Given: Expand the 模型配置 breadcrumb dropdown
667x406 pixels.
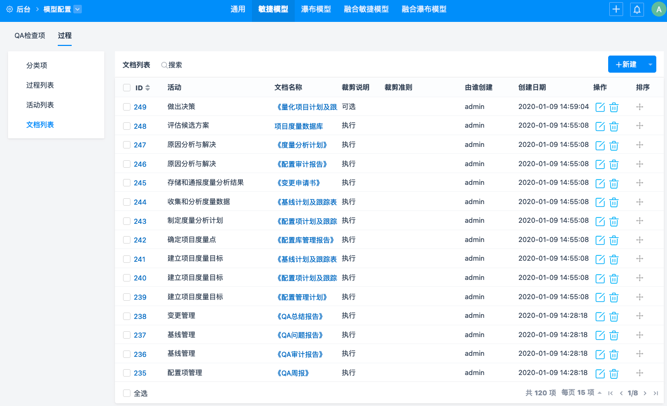Looking at the screenshot, I should (x=78, y=9).
